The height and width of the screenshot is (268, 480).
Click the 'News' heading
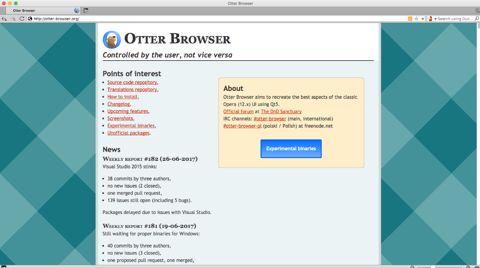coord(111,149)
